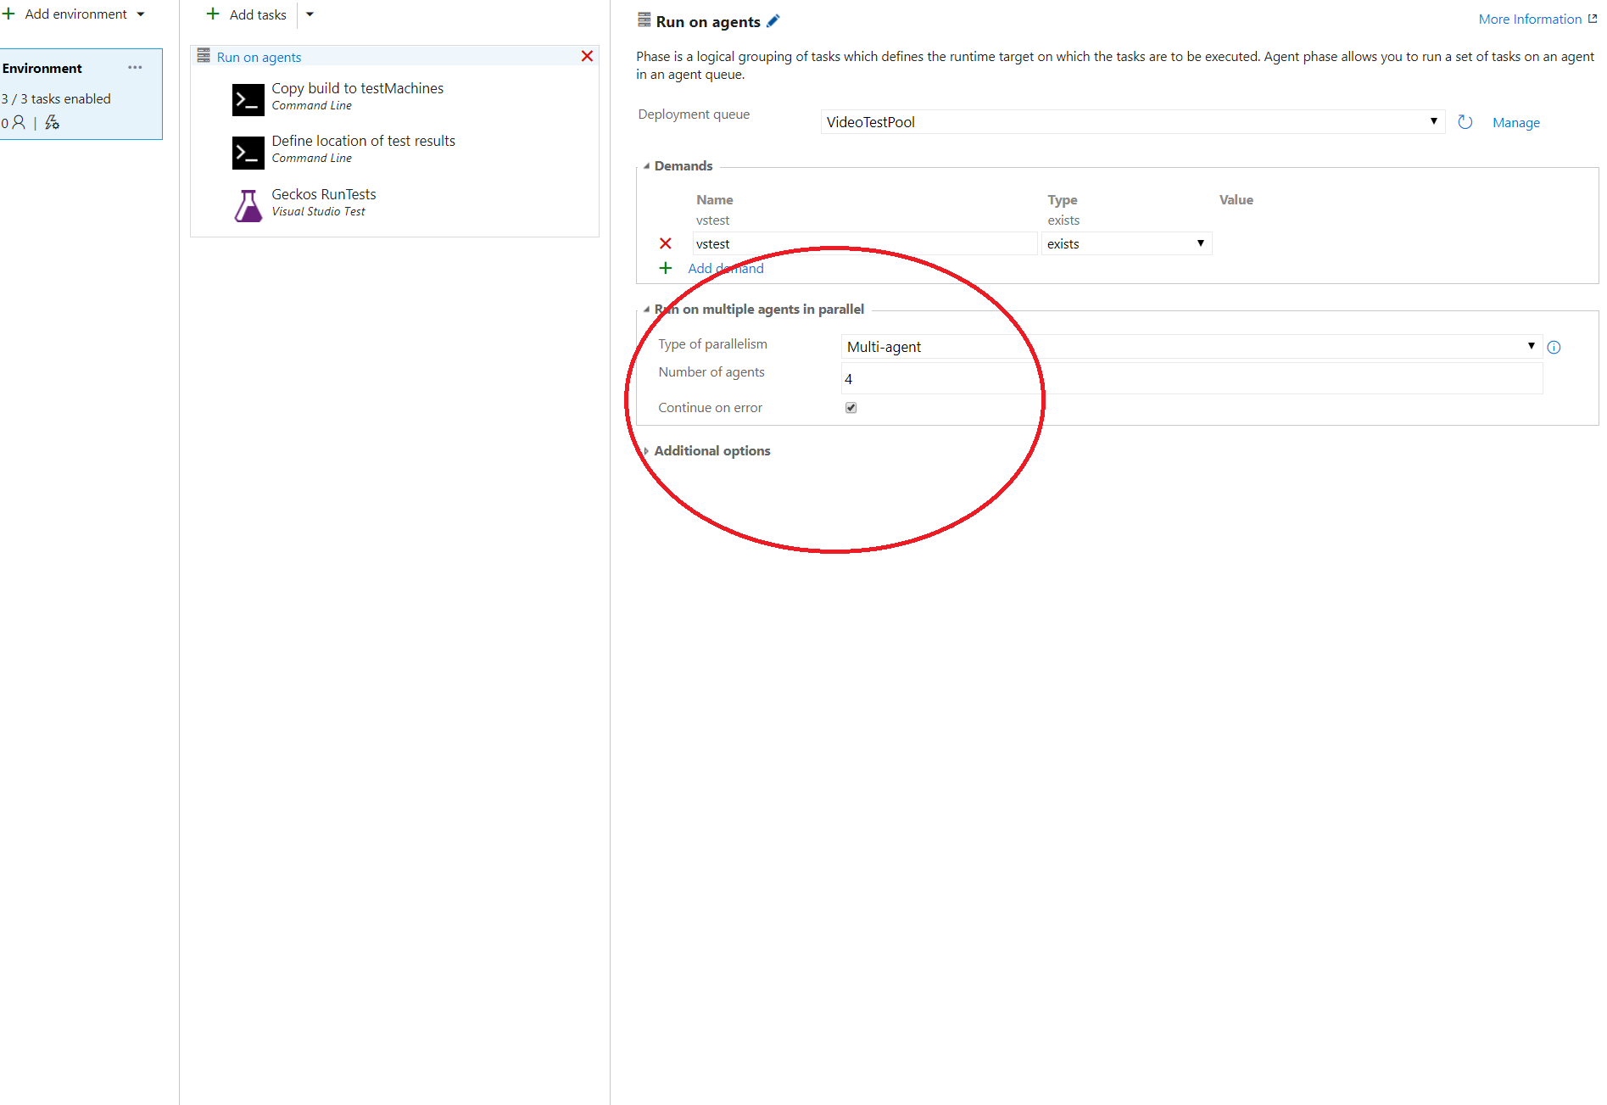The height and width of the screenshot is (1105, 1607).
Task: Edit the Run on agents name pencil
Action: (x=773, y=21)
